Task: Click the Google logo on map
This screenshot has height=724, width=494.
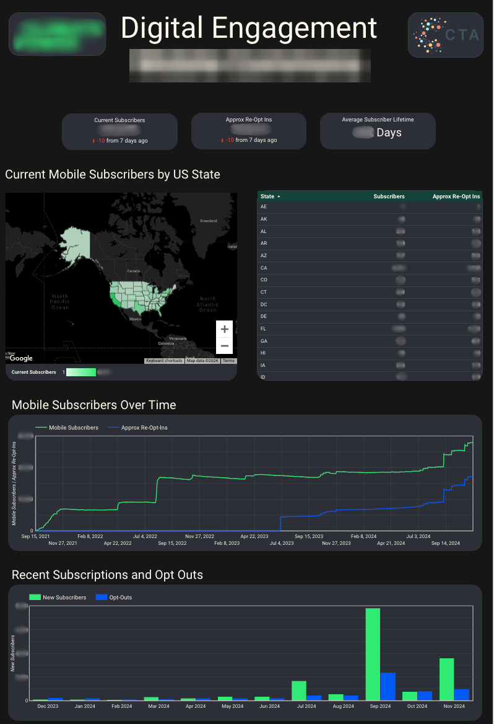Action: [21, 358]
